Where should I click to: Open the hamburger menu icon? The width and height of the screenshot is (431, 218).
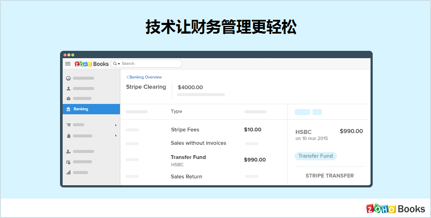point(68,64)
